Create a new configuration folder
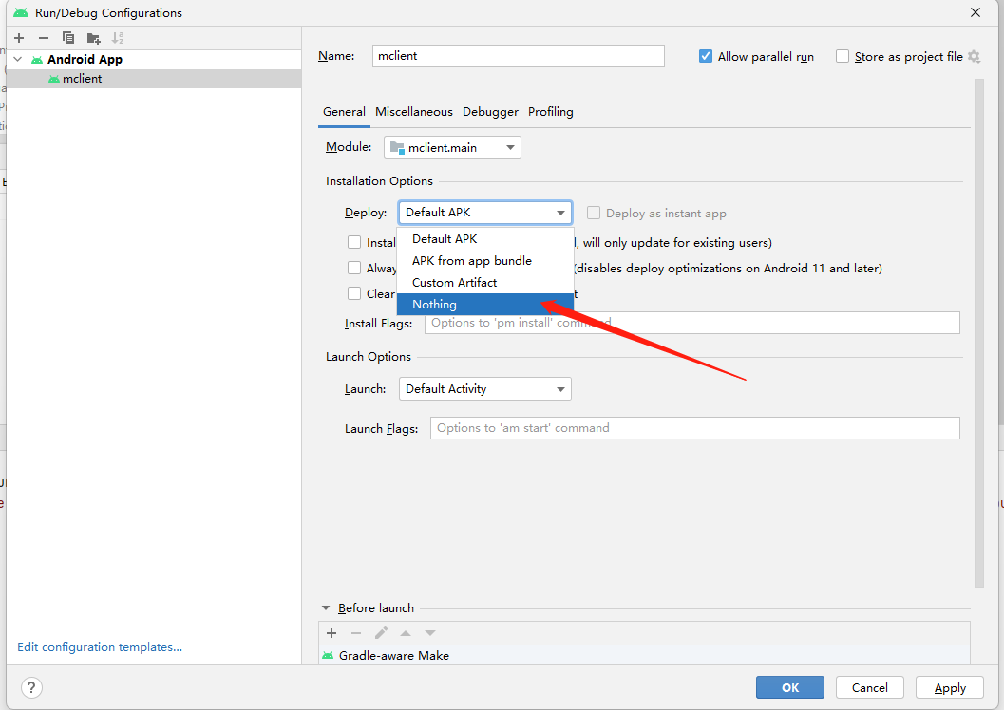This screenshot has width=1004, height=710. 93,38
